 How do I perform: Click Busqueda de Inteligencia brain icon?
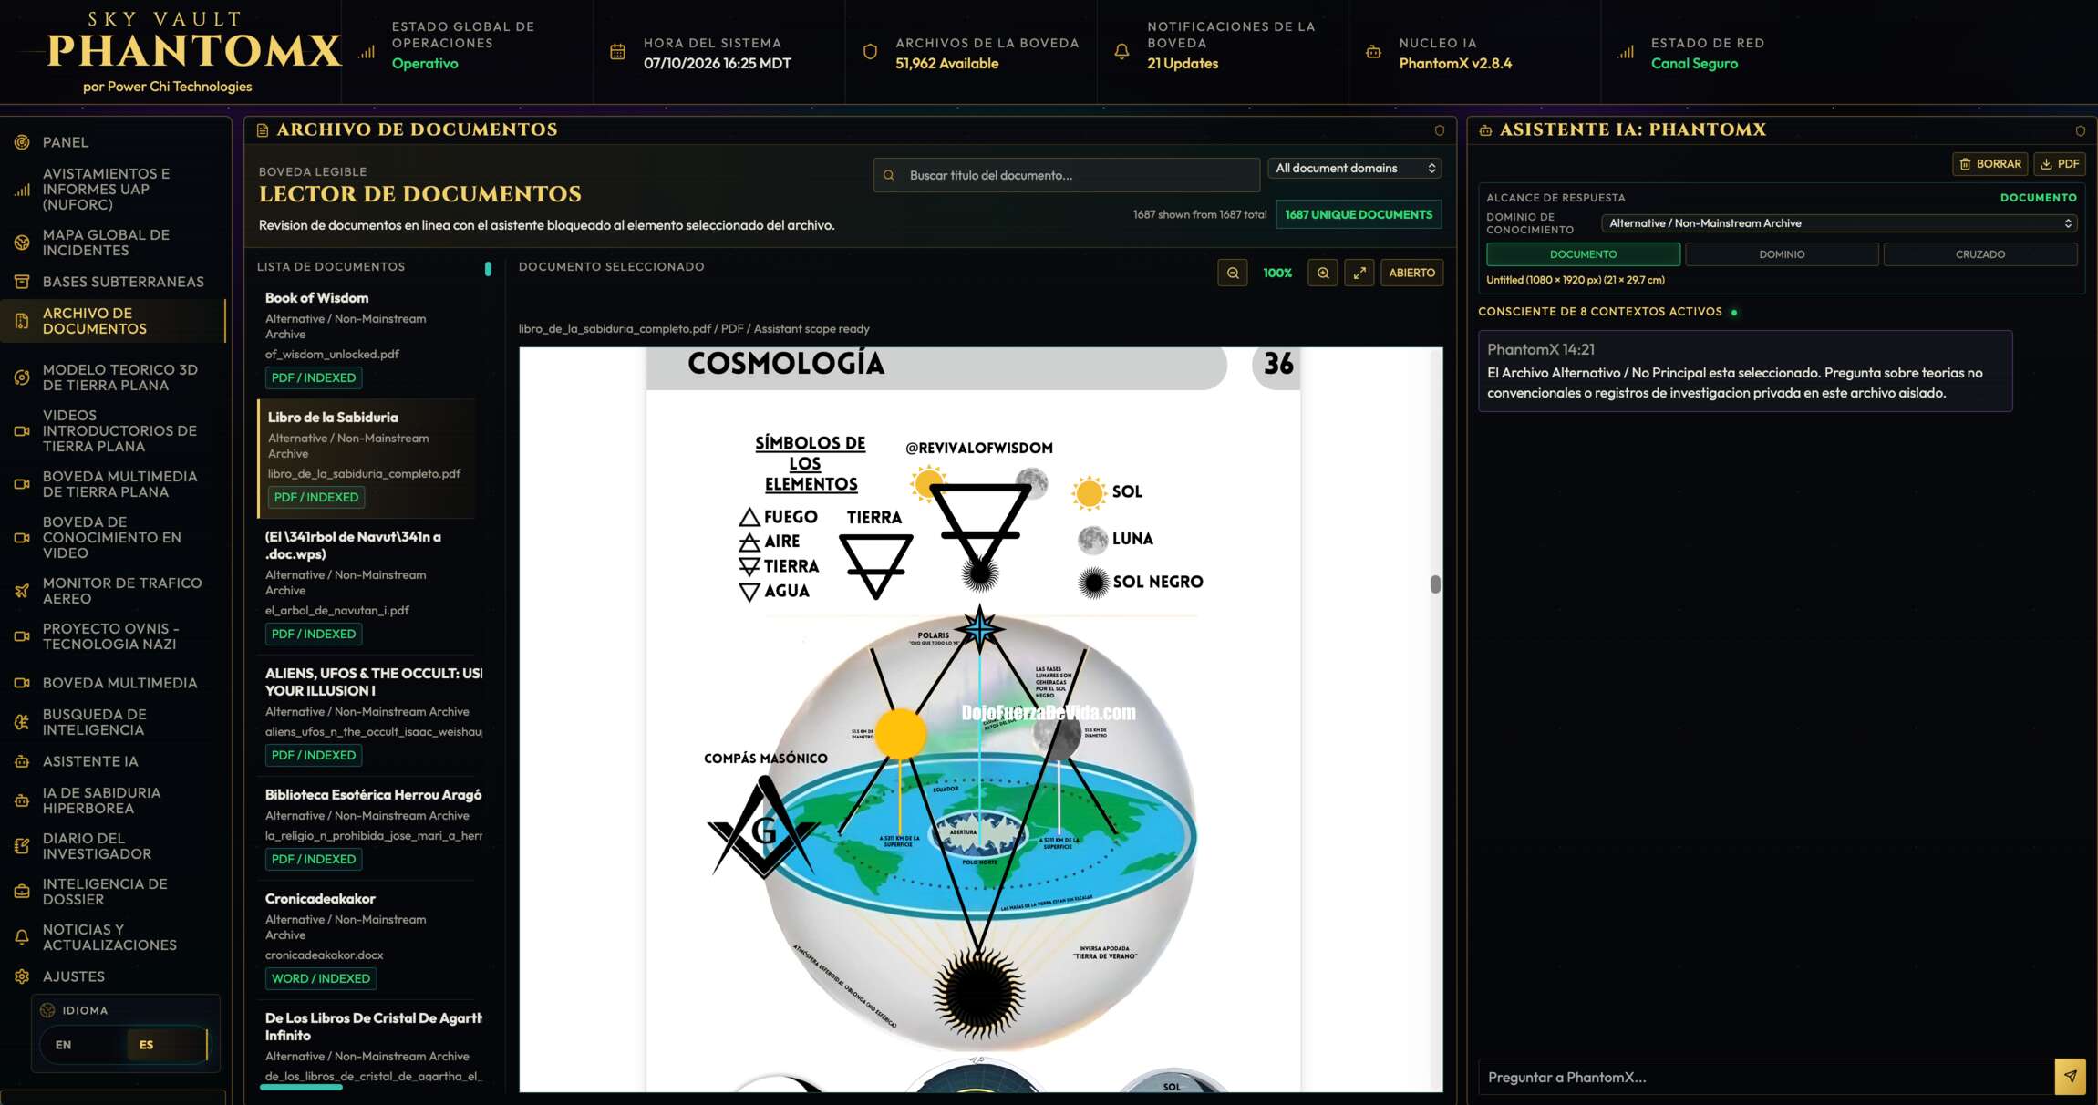coord(22,722)
